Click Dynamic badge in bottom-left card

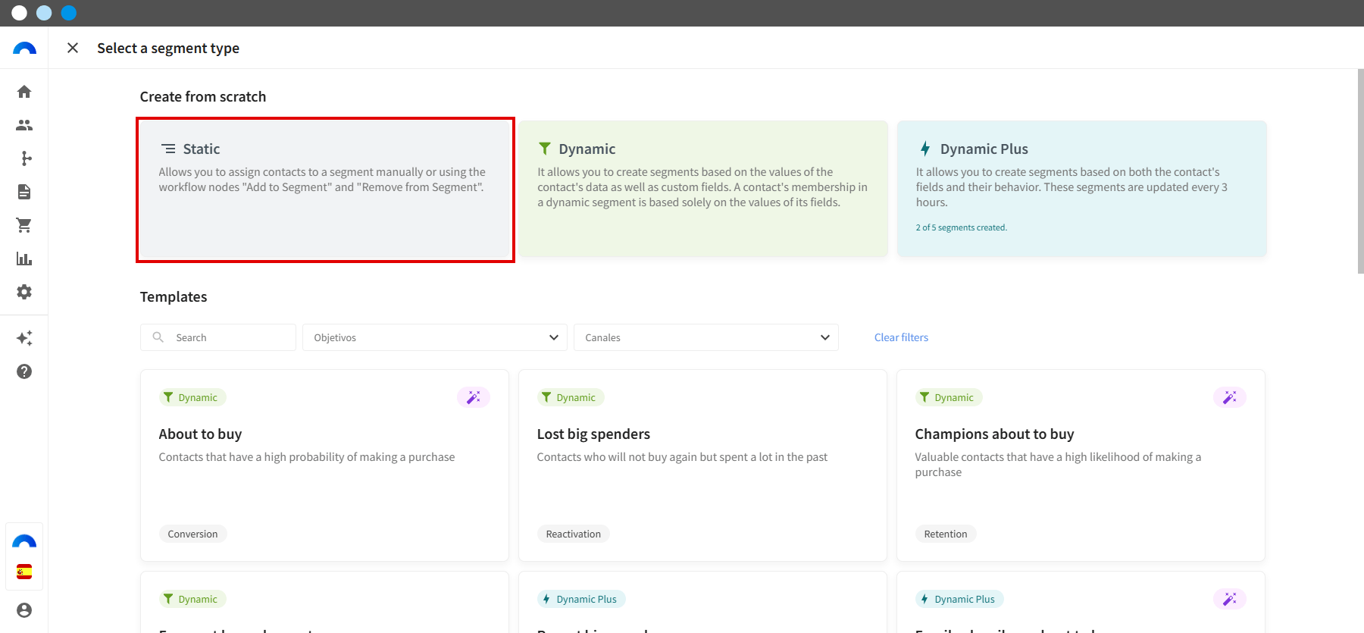(192, 599)
